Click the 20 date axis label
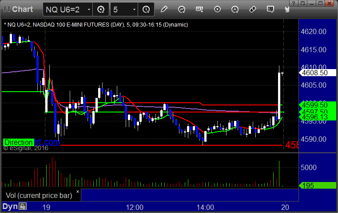 pos(285,207)
